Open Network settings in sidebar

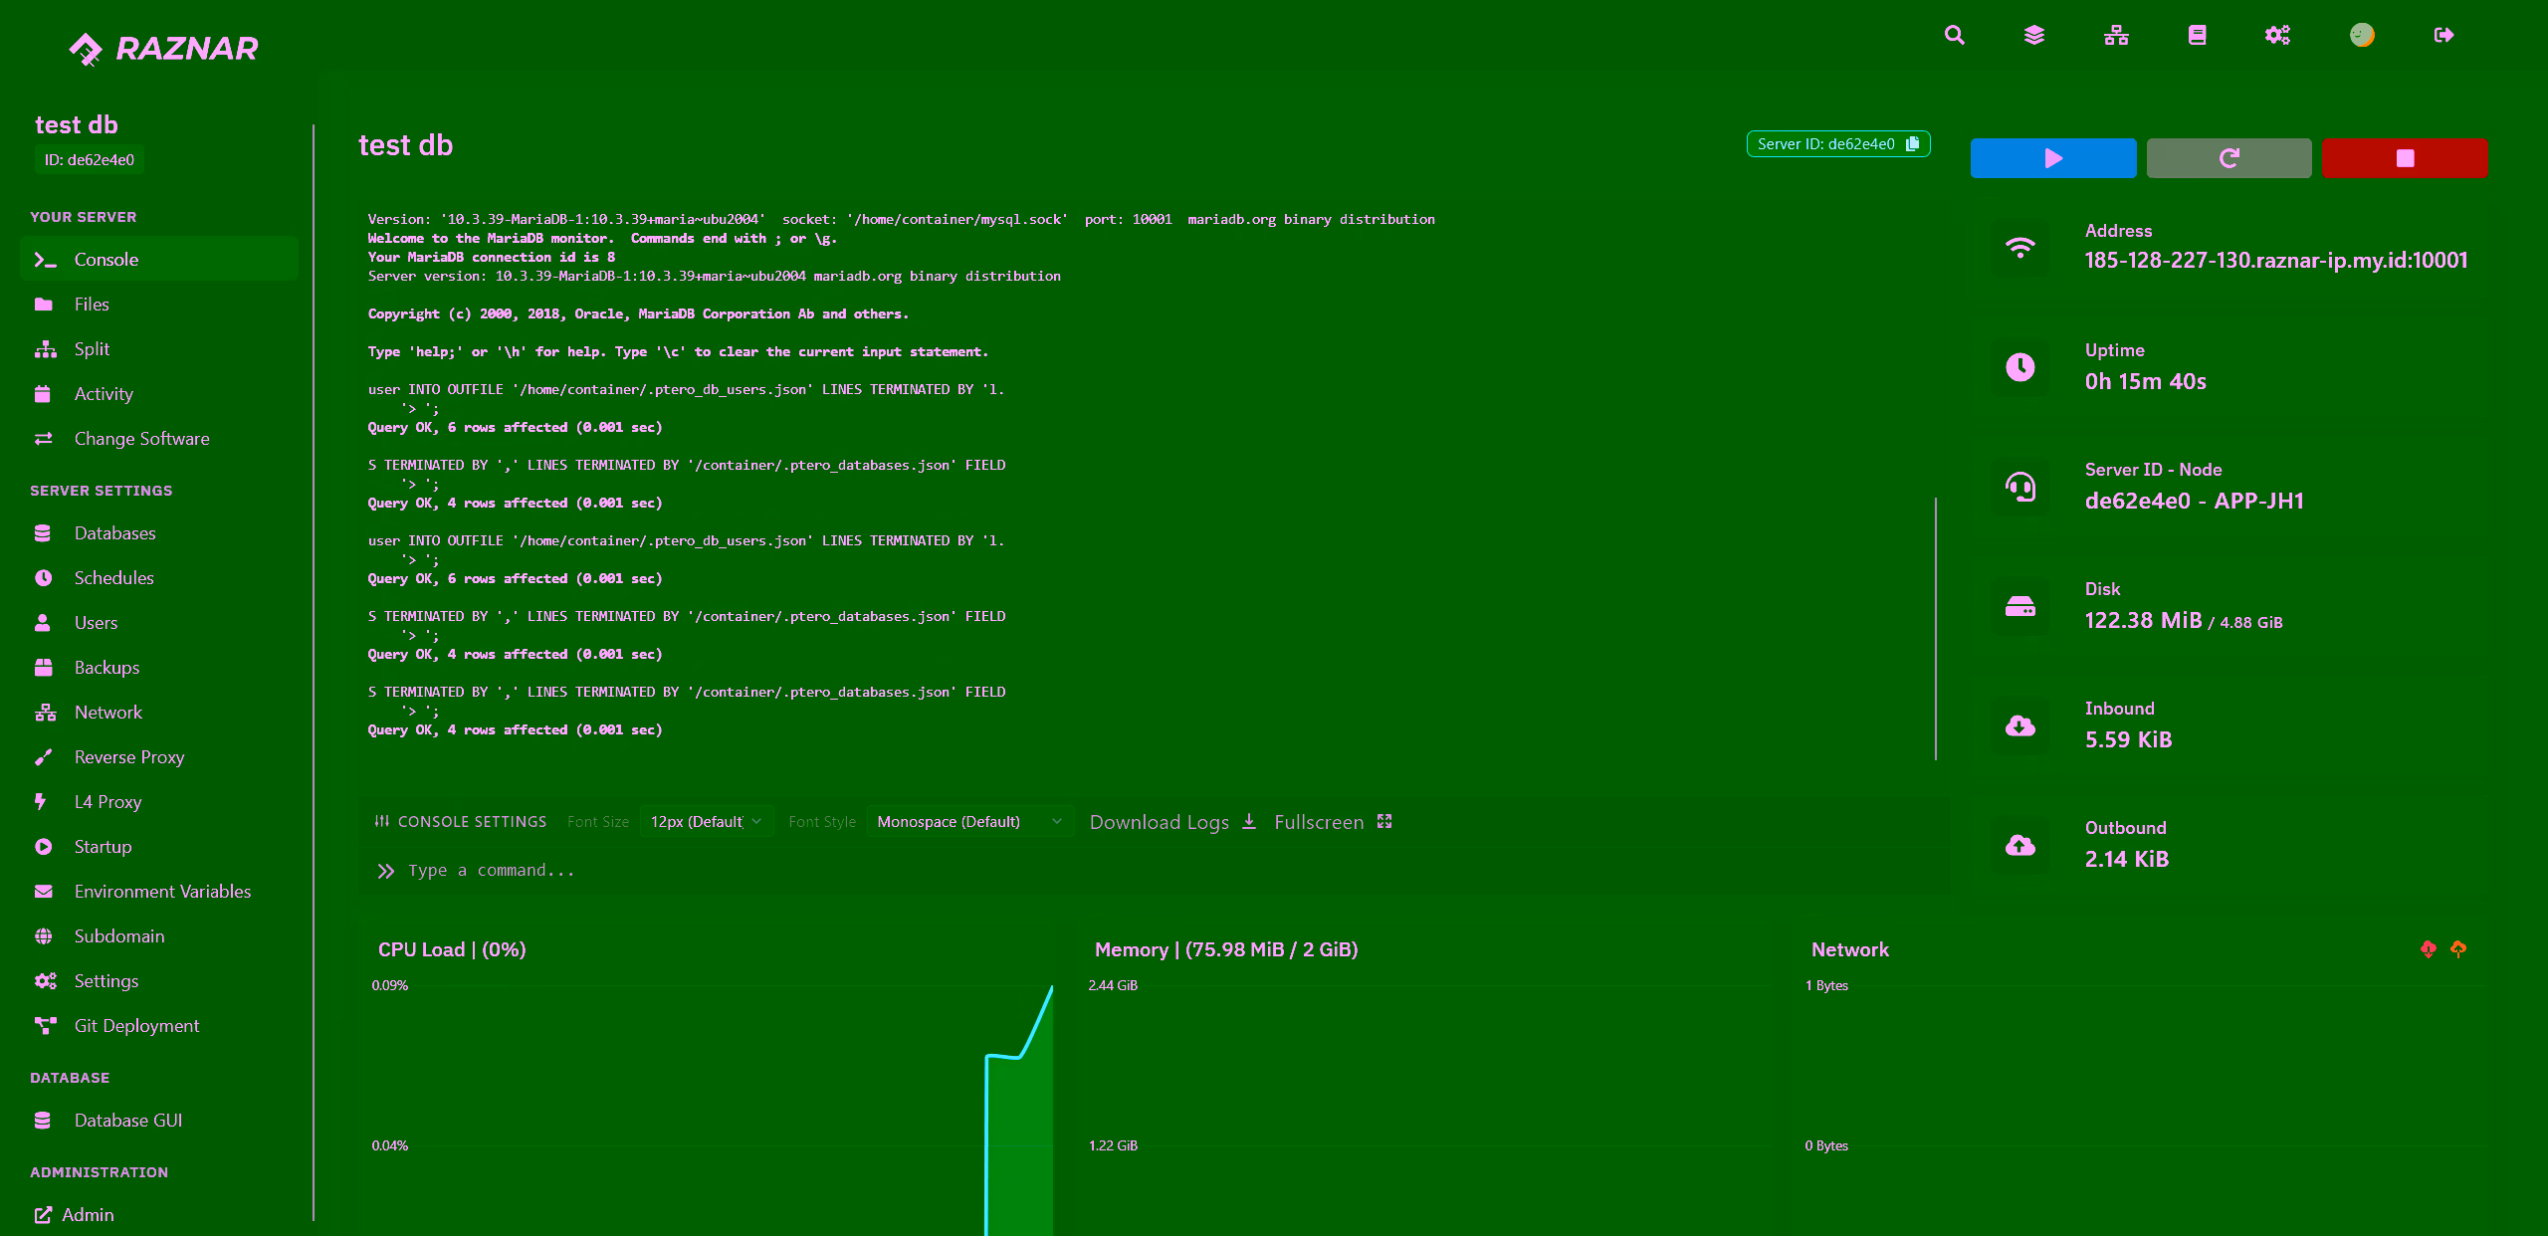coord(159,712)
